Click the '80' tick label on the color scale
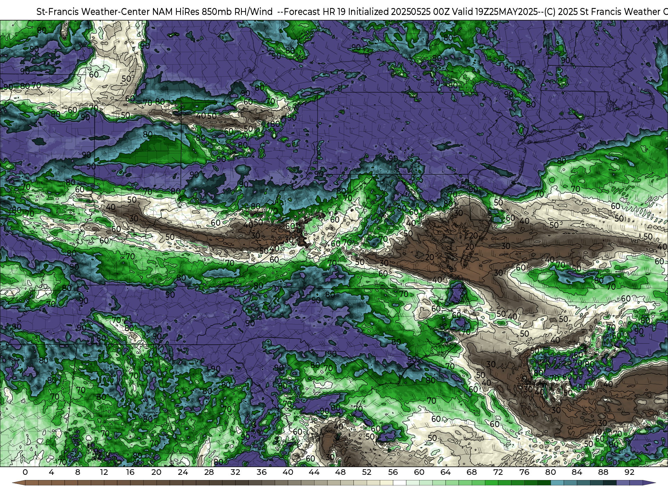The image size is (668, 487). coord(550,472)
